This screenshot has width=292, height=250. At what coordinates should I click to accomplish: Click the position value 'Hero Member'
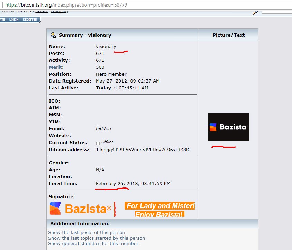coord(111,74)
